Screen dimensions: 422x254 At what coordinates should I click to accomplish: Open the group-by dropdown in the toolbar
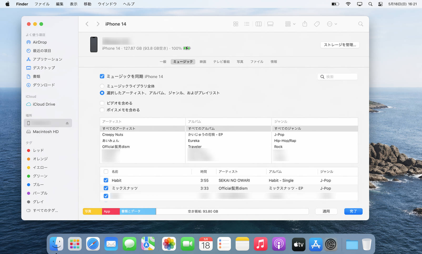290,24
